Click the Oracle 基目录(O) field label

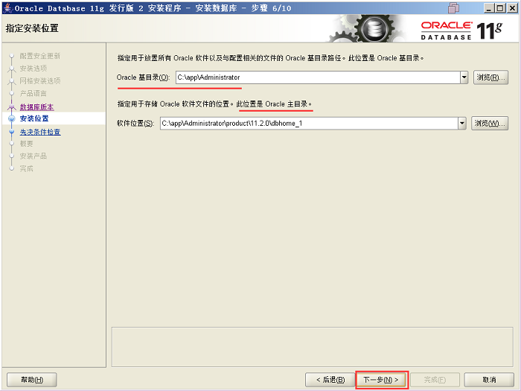tap(143, 77)
